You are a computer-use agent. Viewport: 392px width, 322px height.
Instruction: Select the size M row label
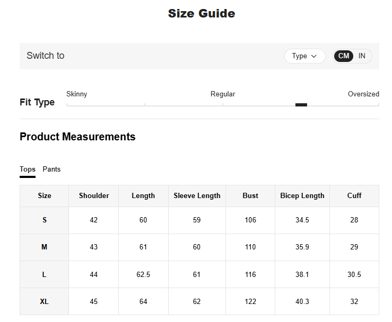pos(45,247)
